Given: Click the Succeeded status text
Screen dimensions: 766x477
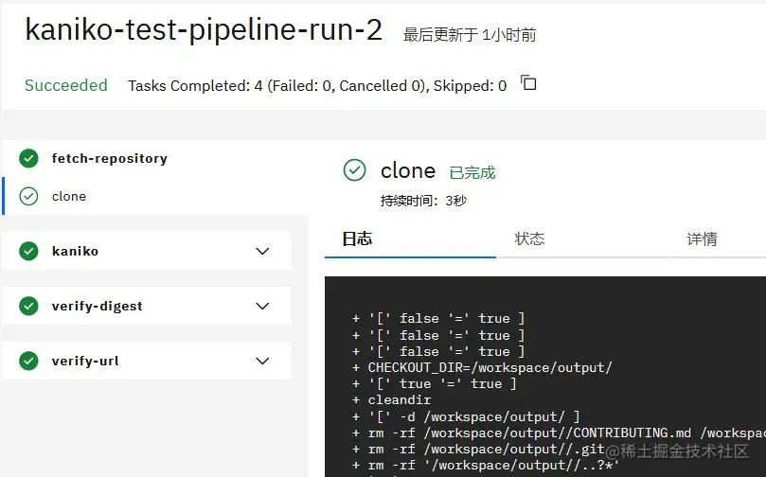Looking at the screenshot, I should (66, 85).
